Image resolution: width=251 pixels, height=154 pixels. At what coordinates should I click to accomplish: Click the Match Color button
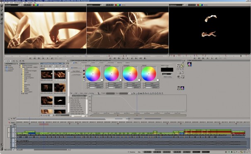(167, 77)
